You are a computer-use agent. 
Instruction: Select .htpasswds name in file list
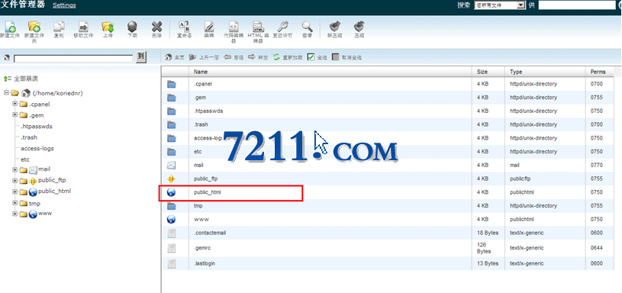pos(208,111)
